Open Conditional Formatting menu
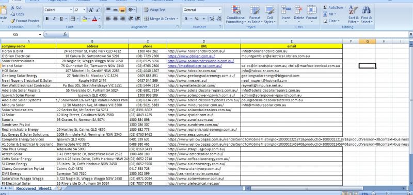 236,14
